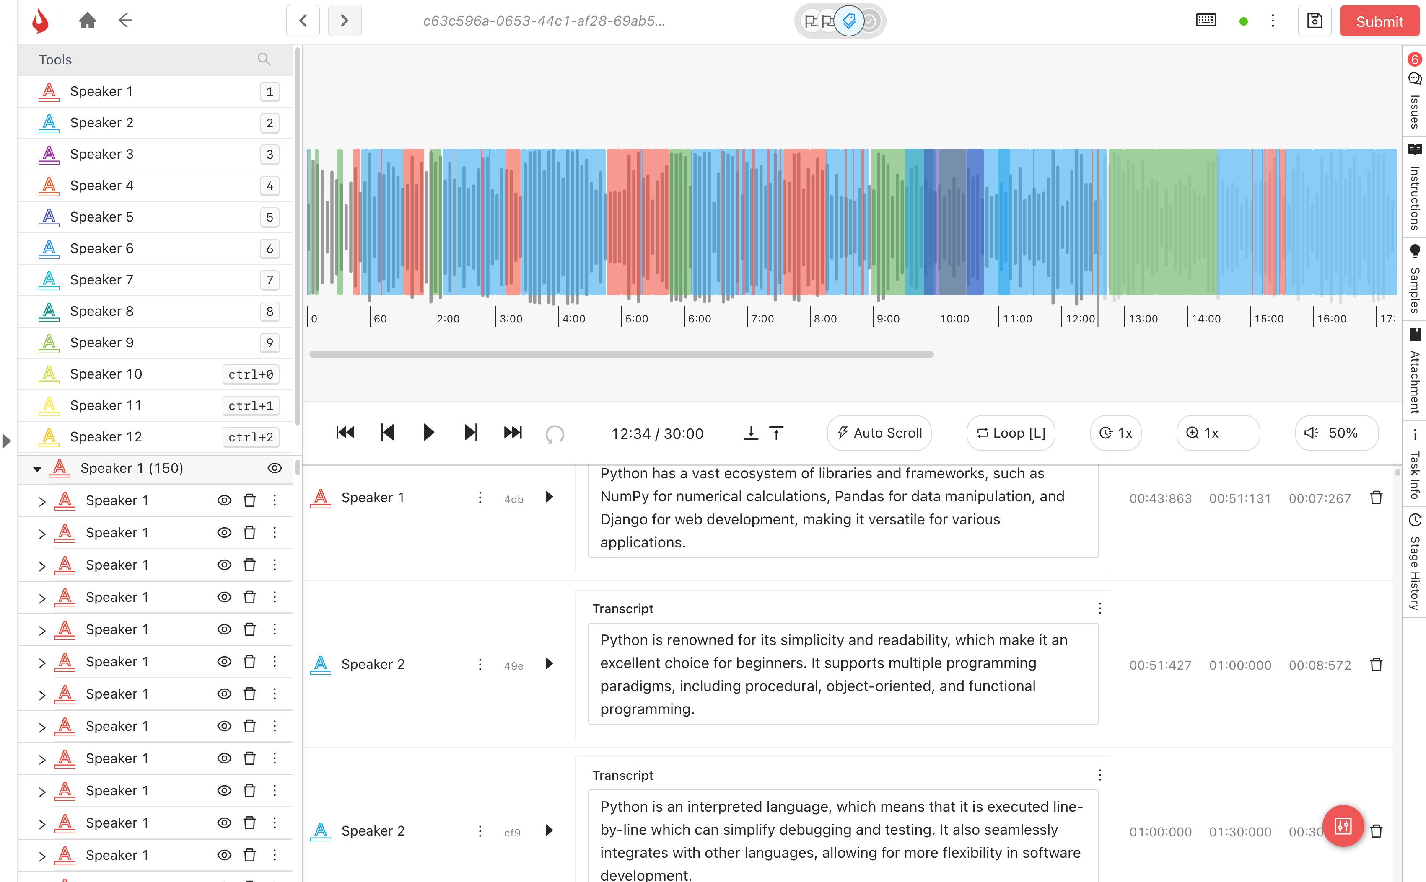Expand the first Speaker 1 tree item
This screenshot has height=882, width=1426.
(42, 501)
